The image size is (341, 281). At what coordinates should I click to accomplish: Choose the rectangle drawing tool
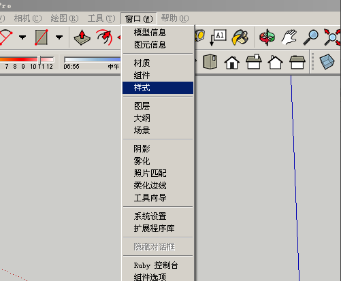pyautogui.click(x=42, y=37)
